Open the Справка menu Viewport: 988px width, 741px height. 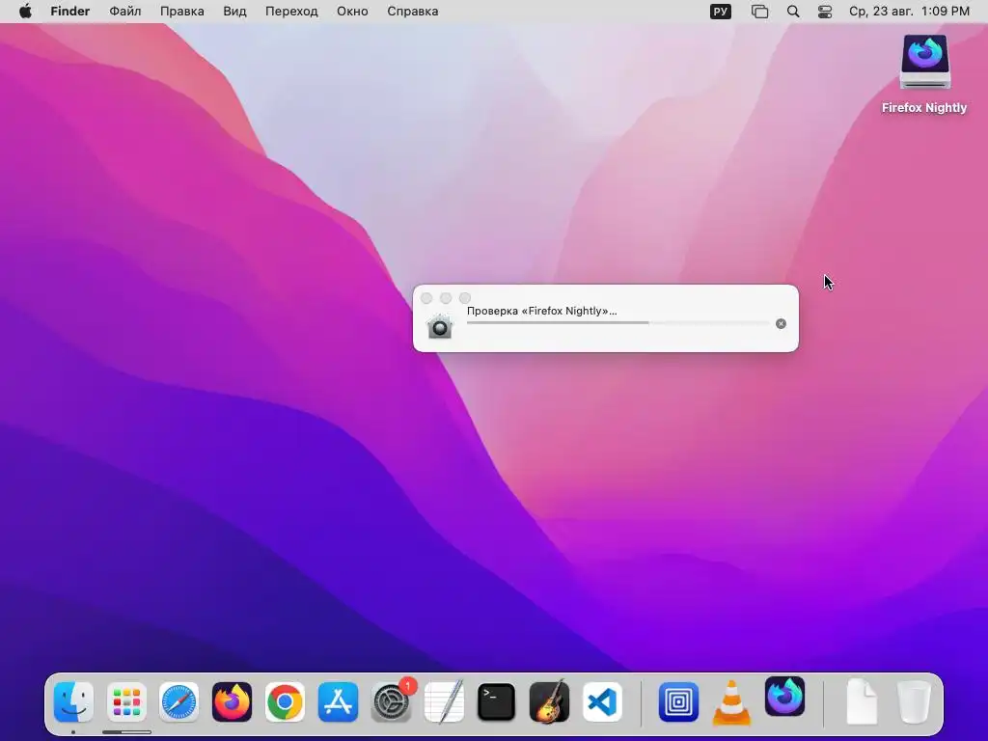pos(413,12)
